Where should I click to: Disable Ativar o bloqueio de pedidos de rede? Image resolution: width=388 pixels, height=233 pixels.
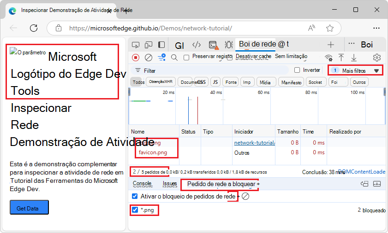click(x=135, y=196)
